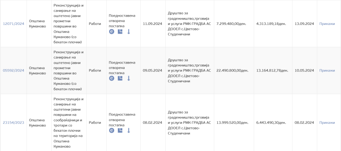
Task: Click the square lots icon in the 12071/2024 row
Action: pyautogui.click(x=121, y=32)
